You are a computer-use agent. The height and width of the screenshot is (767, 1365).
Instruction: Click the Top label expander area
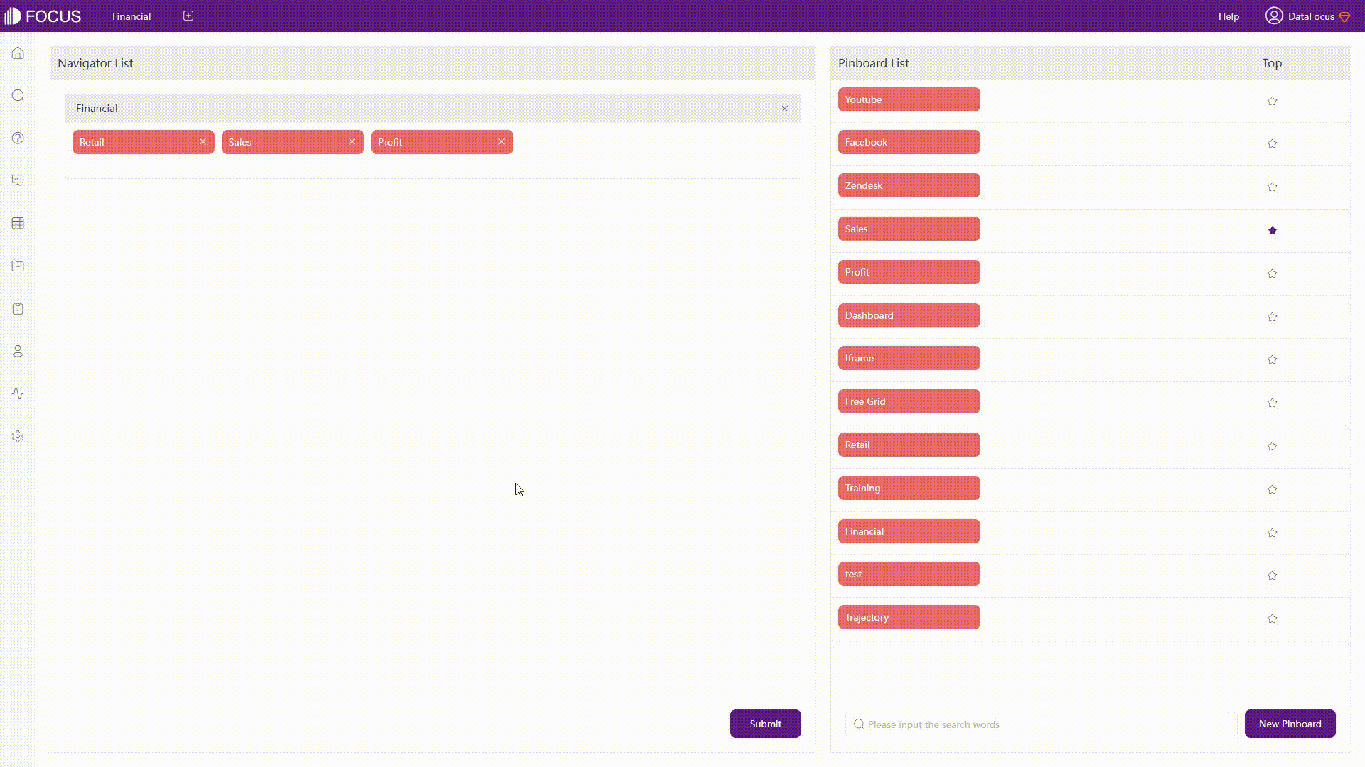1272,62
